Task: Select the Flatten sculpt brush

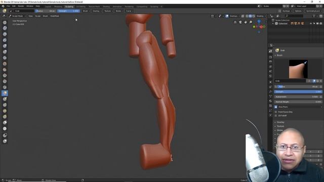Action: 5,70
